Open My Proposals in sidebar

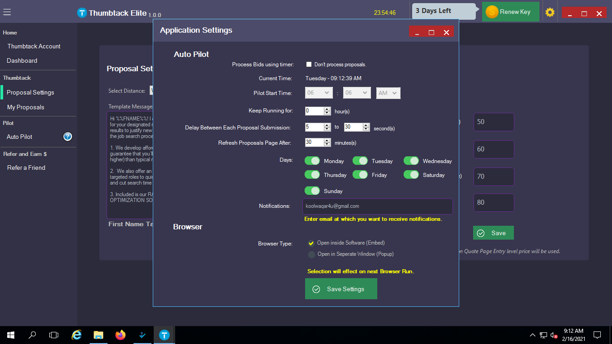(x=26, y=107)
